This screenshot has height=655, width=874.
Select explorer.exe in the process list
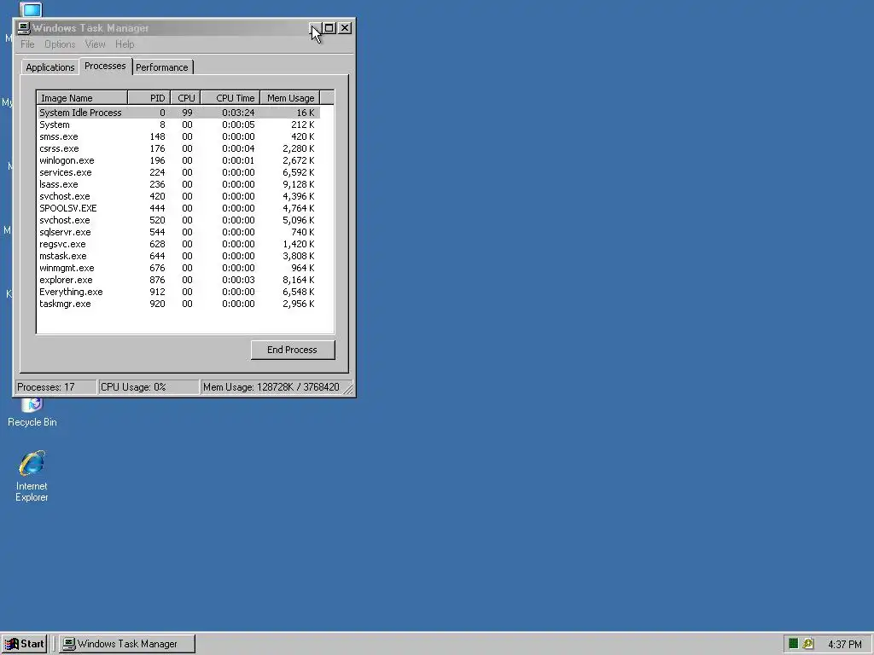pos(178,280)
